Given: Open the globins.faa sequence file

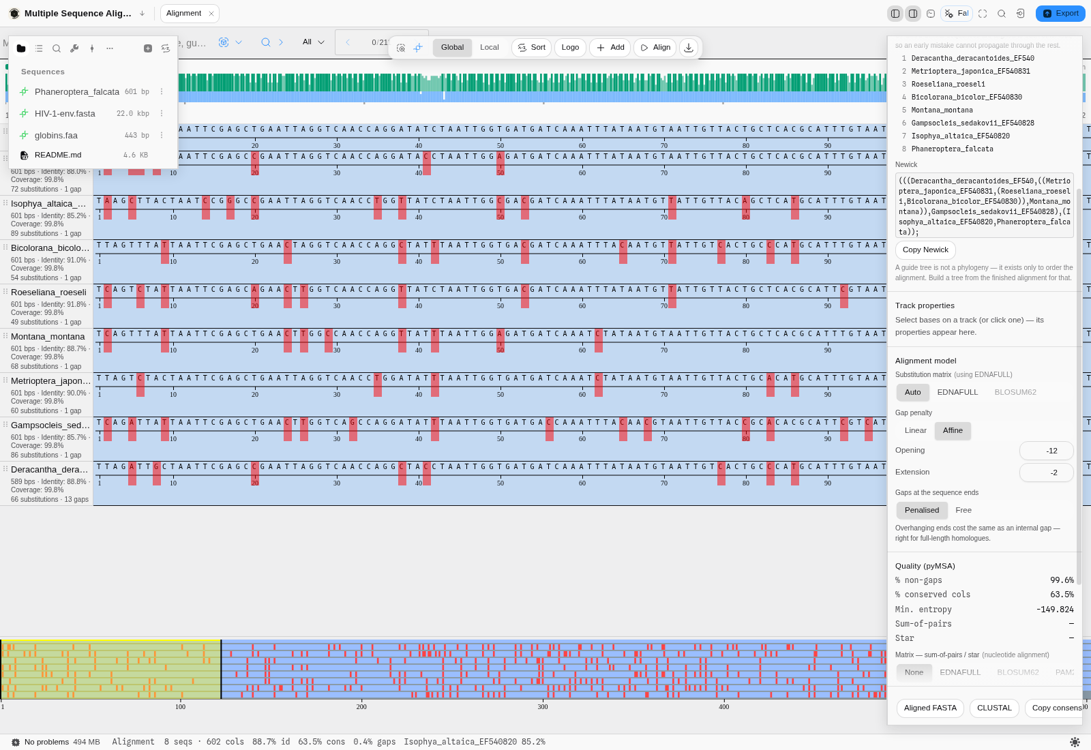Looking at the screenshot, I should click(x=93, y=135).
